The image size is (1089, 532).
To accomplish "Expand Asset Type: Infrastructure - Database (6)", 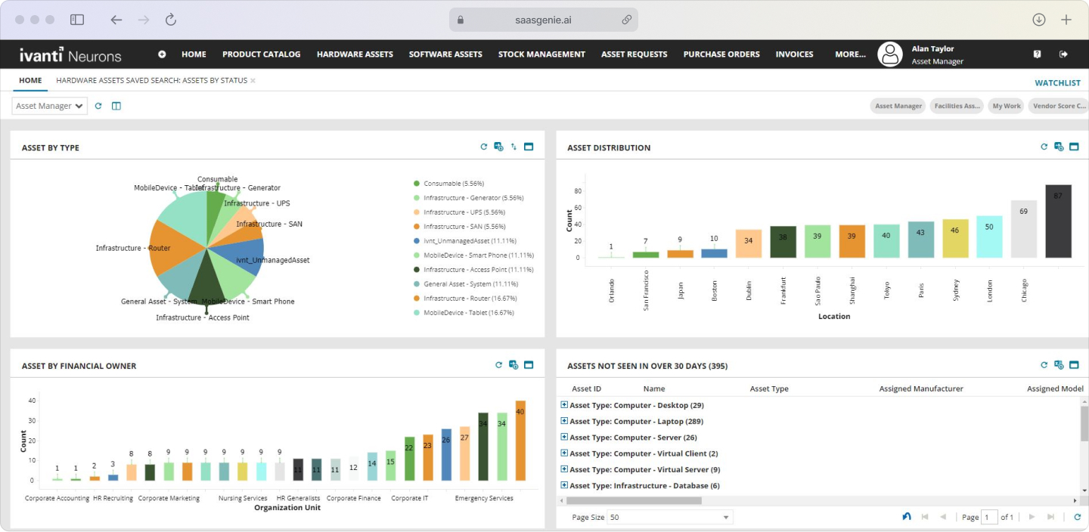I will coord(564,485).
